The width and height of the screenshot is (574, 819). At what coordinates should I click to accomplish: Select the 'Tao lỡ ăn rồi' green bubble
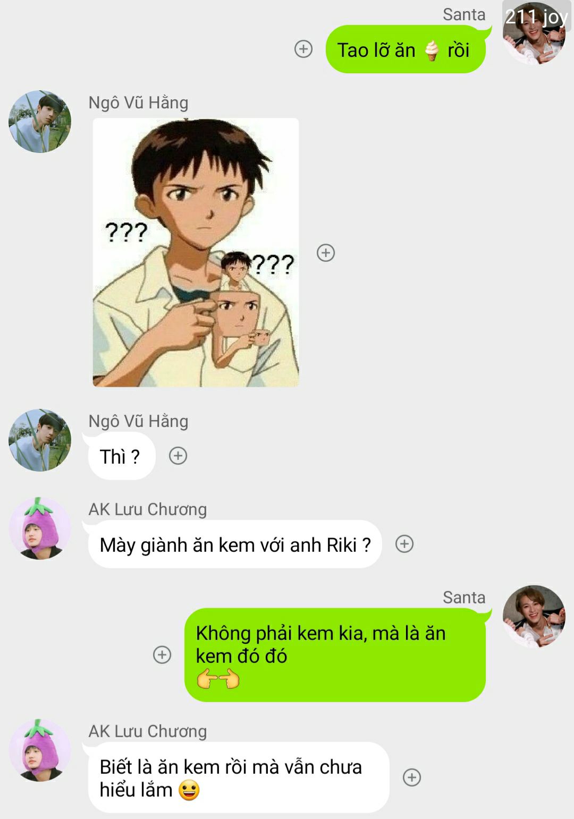406,49
